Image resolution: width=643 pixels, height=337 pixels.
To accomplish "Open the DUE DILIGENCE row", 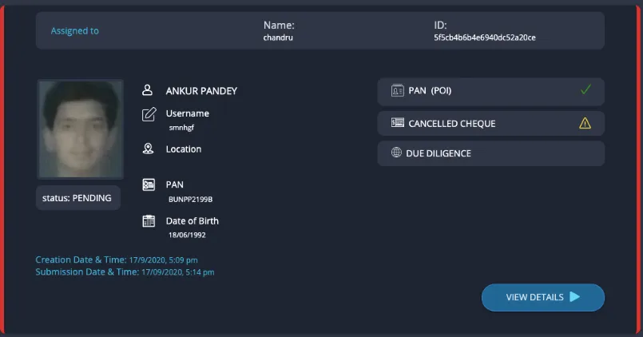I will coord(491,153).
